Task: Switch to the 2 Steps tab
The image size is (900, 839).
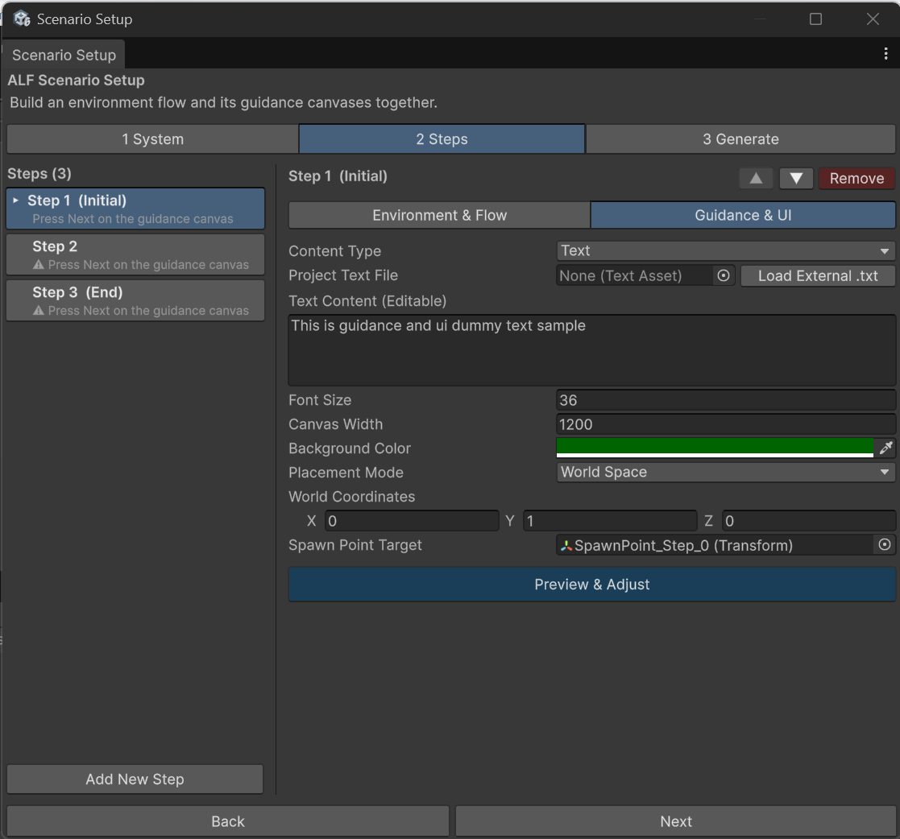Action: pyautogui.click(x=442, y=139)
